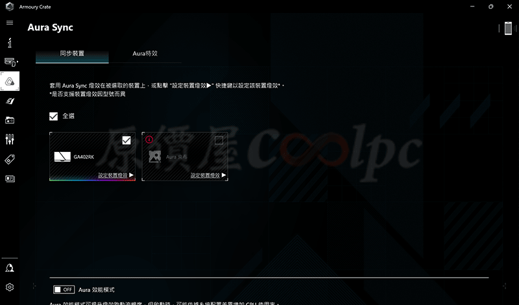
Task: Open the price tag deals icon
Action: point(10,159)
